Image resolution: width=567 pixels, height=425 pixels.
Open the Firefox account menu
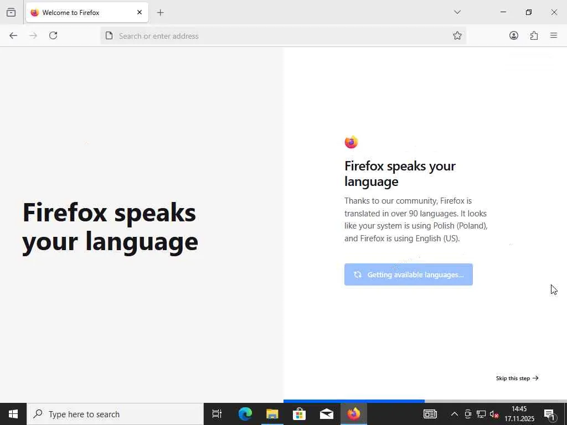514,35
